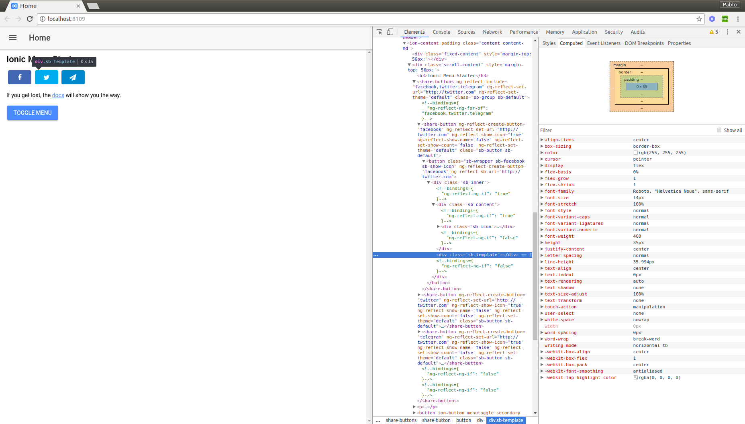This screenshot has height=424, width=745.
Task: Open DevTools customize three-dot menu
Action: coord(727,32)
